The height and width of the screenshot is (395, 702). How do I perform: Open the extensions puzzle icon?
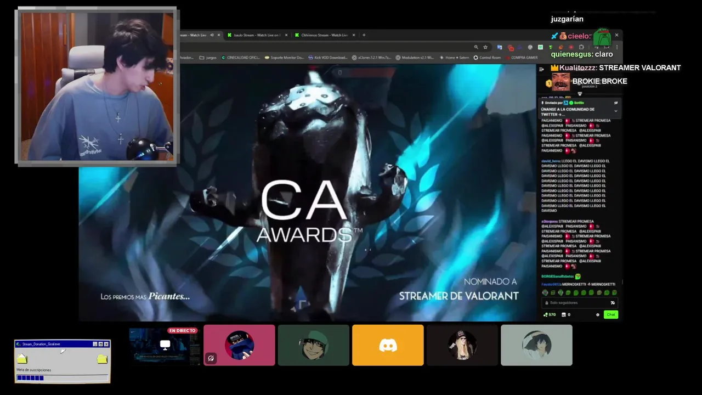[581, 47]
